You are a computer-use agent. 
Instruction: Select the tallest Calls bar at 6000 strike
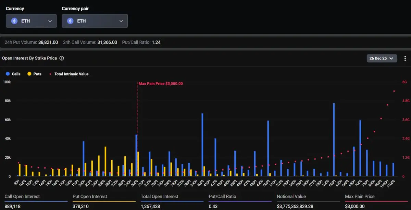pyautogui.click(x=334, y=140)
